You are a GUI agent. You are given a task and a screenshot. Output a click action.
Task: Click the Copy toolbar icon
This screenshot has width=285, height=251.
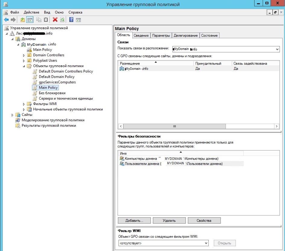39,20
